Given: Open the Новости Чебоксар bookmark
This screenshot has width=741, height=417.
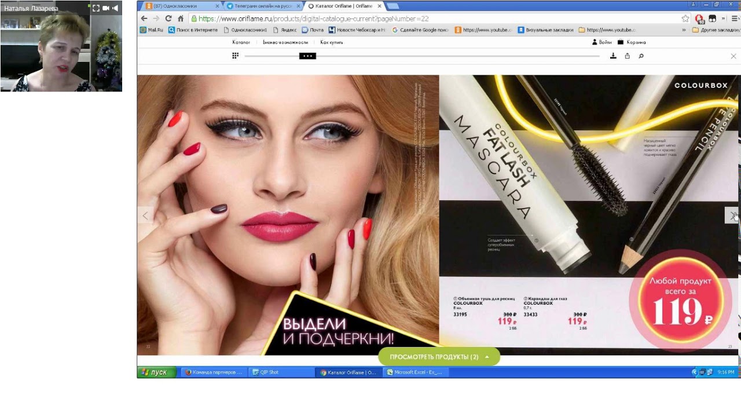Looking at the screenshot, I should point(357,30).
